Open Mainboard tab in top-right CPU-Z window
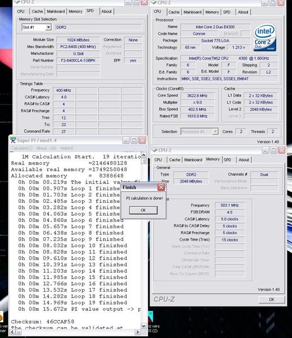The width and height of the screenshot is (292, 338). coord(192,12)
